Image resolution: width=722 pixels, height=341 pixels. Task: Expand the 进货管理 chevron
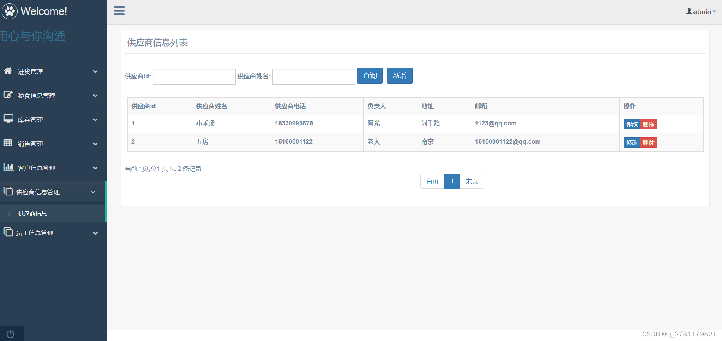click(95, 71)
